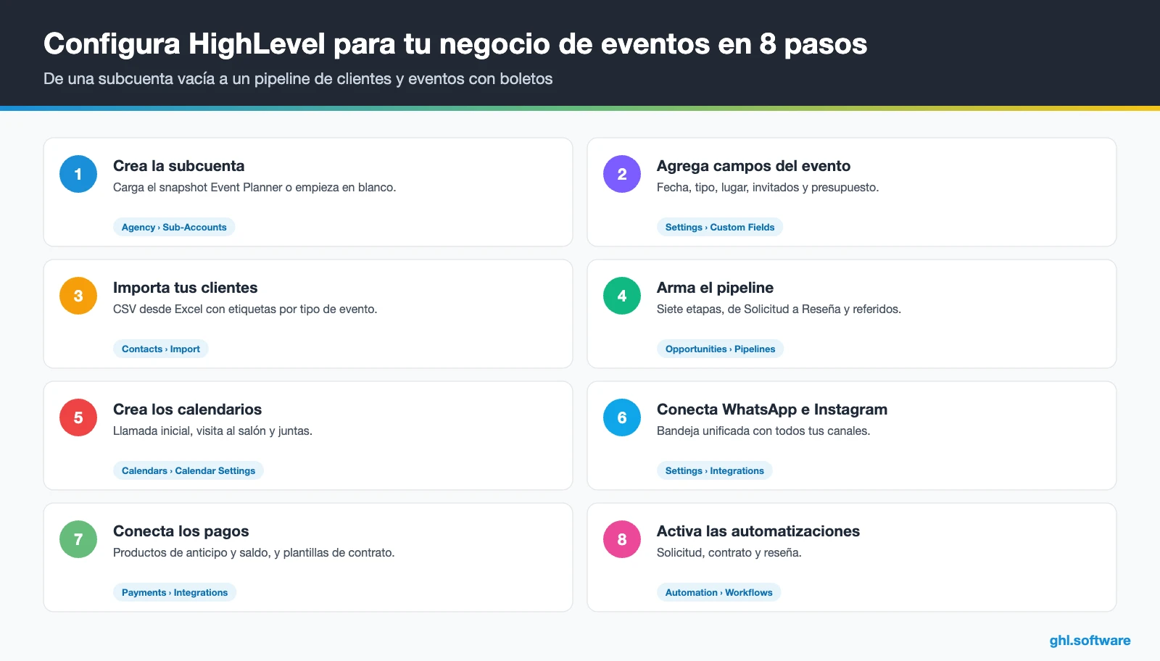
Task: Click the Payments › Integrations tag
Action: (175, 592)
